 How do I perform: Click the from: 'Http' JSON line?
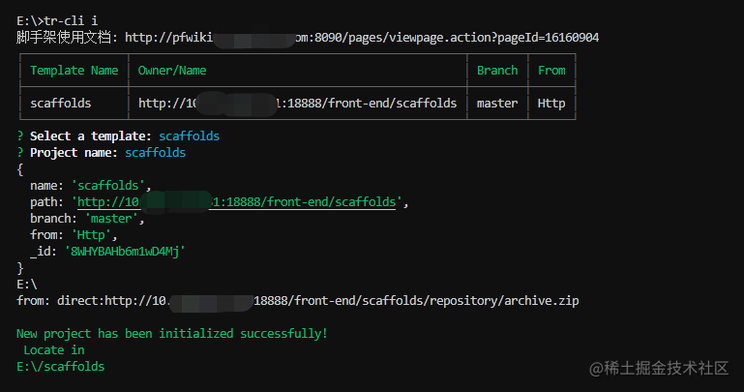(x=74, y=235)
